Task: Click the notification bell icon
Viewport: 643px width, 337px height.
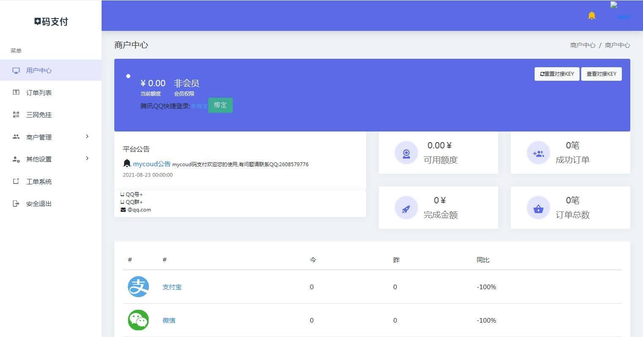Action: [591, 16]
